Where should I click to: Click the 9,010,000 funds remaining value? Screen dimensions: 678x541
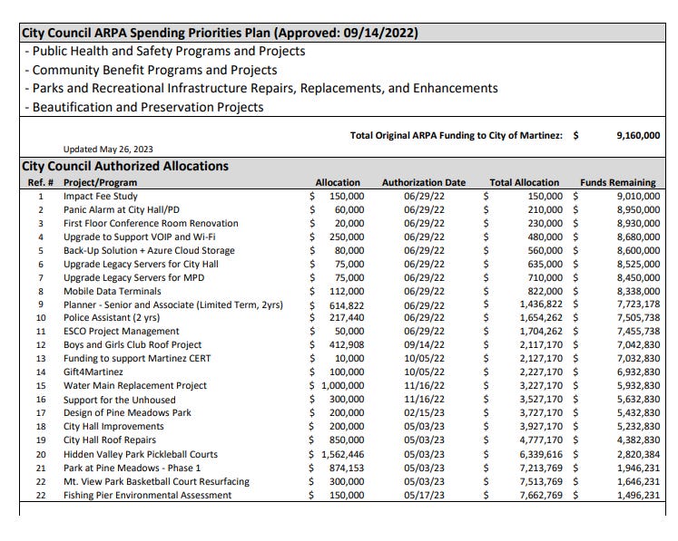click(x=639, y=196)
